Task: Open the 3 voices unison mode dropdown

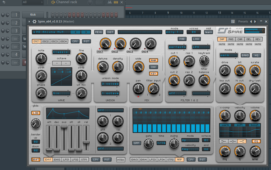Action: (110, 84)
